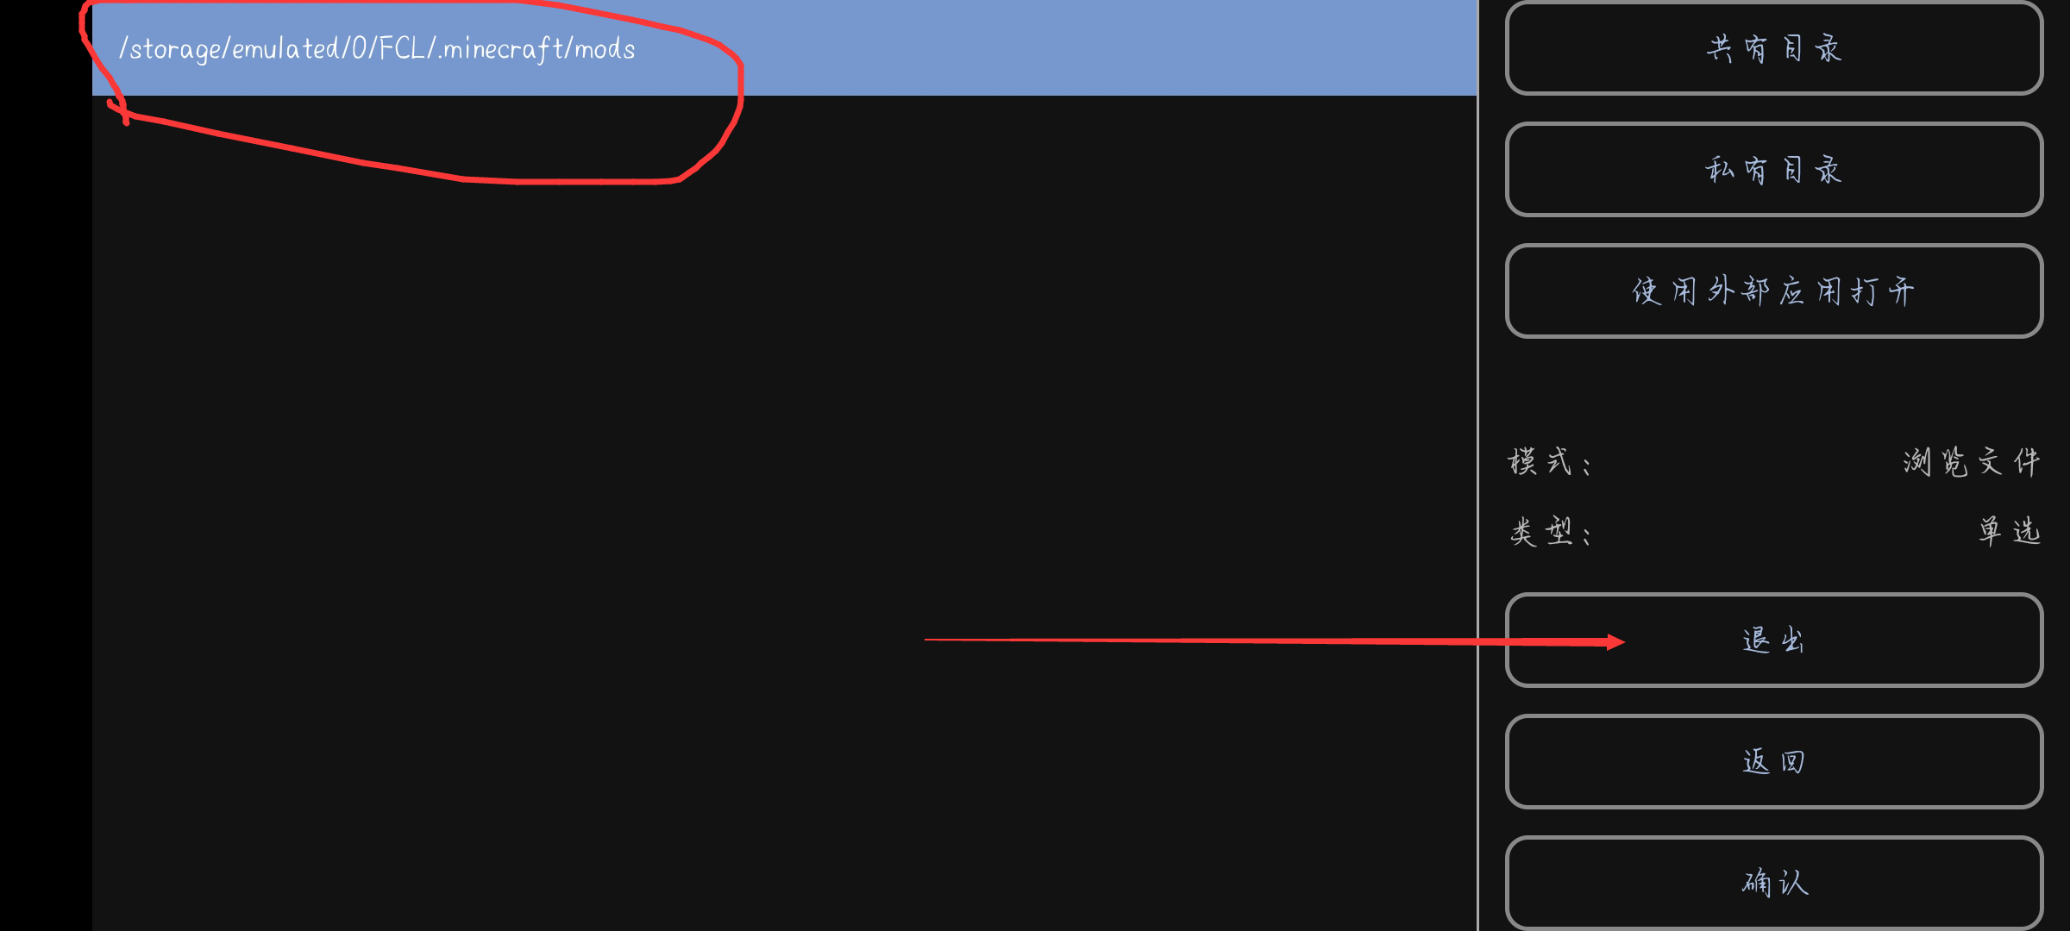
Task: Confirm selection with 确认 button
Action: [x=1774, y=883]
